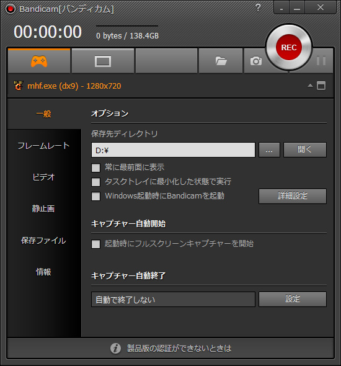Viewport: 341px width, 366px height.
Task: Switch to the ビデオ settings tab
Action: 43,177
